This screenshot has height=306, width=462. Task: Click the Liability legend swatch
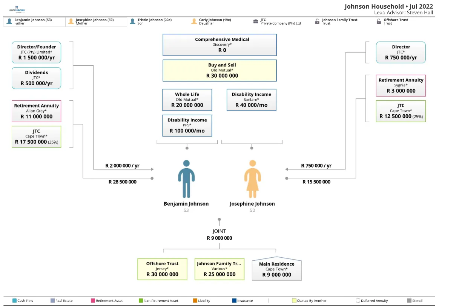(195, 301)
